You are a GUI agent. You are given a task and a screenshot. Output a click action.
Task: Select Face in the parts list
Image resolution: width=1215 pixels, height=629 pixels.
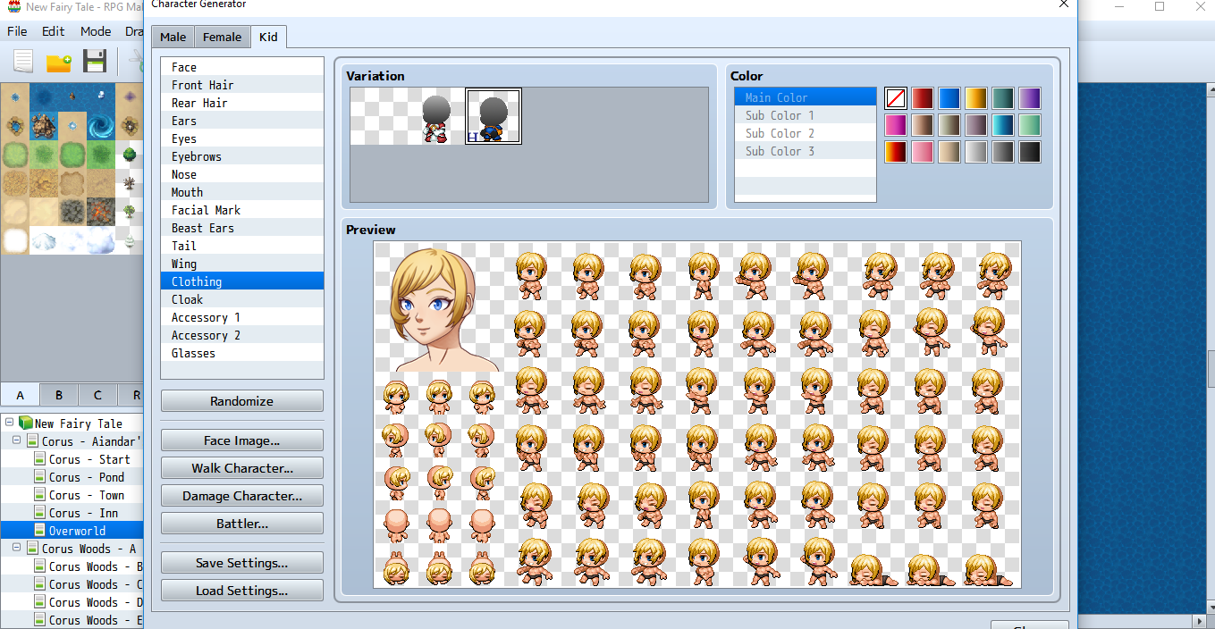(x=242, y=67)
